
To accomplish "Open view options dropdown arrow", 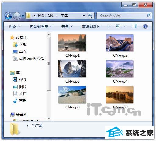I will coord(124,26).
